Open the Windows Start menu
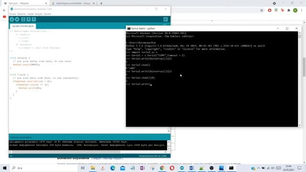306x172 pixels. (x=5, y=168)
